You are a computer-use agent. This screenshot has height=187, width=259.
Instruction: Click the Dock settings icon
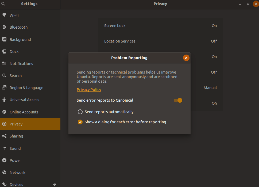(x=4, y=51)
